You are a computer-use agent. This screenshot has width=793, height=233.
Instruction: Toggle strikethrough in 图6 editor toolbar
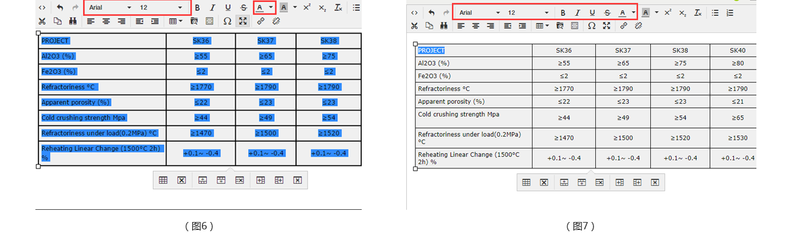[243, 8]
